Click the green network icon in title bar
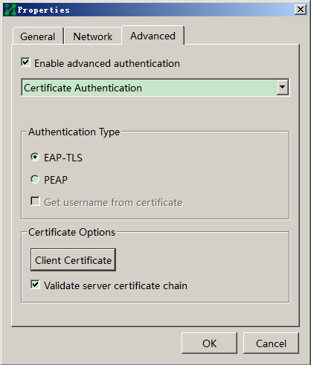311x365 pixels. click(x=10, y=10)
